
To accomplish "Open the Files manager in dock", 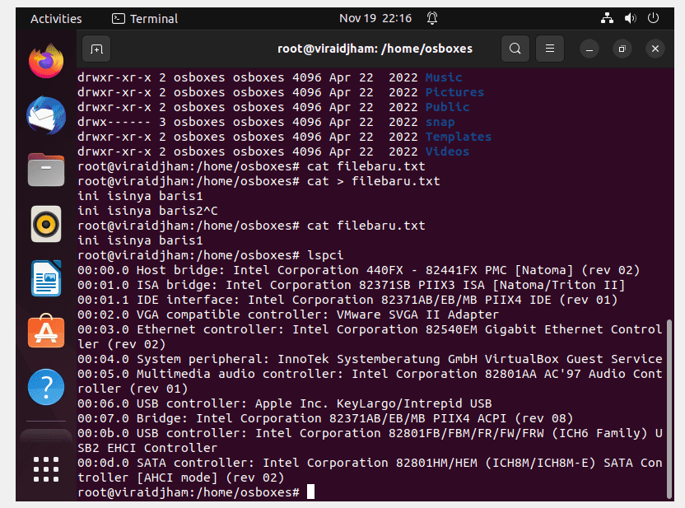I will [x=46, y=170].
